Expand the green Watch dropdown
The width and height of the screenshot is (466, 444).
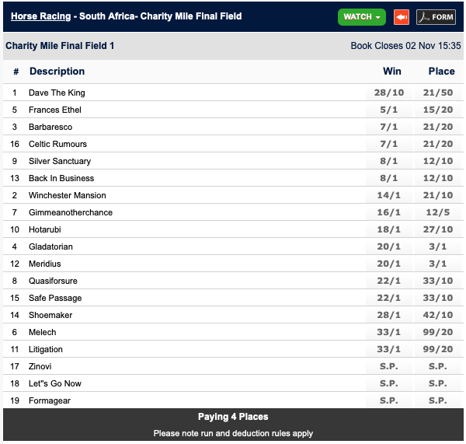pos(362,16)
